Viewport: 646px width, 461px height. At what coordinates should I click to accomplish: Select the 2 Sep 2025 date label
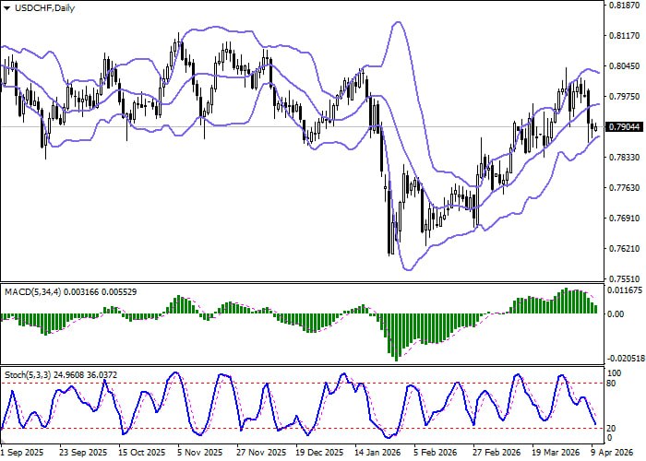tap(22, 454)
